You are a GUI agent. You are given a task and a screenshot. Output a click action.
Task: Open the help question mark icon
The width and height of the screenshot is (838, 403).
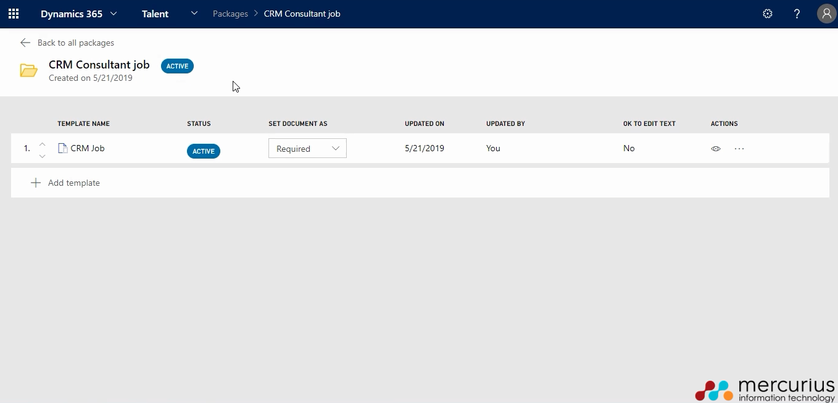pos(797,14)
